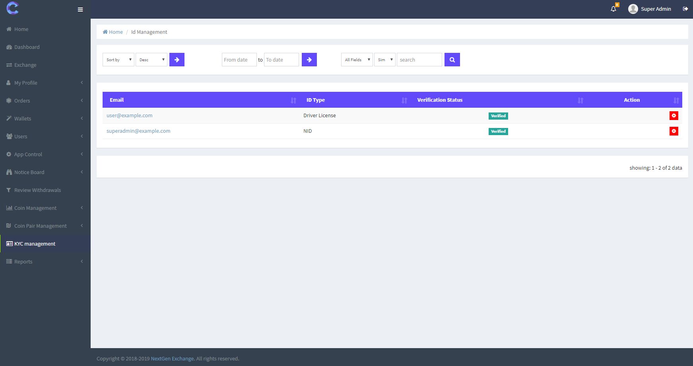The width and height of the screenshot is (693, 366).
Task: Click the logout icon in the top bar
Action: (685, 9)
